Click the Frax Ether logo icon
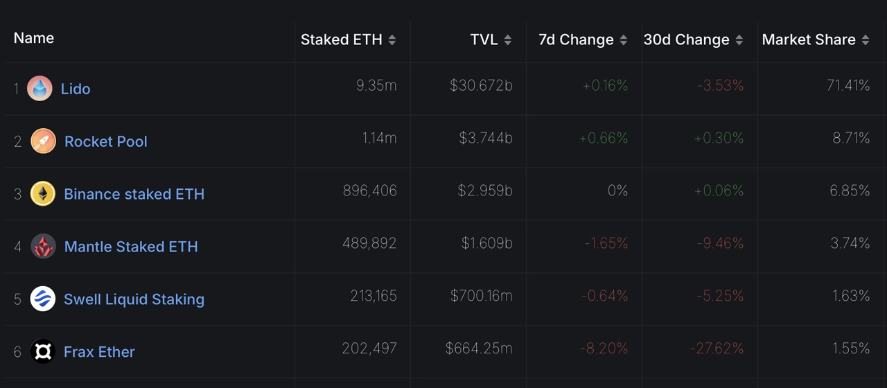Image resolution: width=887 pixels, height=388 pixels. coord(43,352)
